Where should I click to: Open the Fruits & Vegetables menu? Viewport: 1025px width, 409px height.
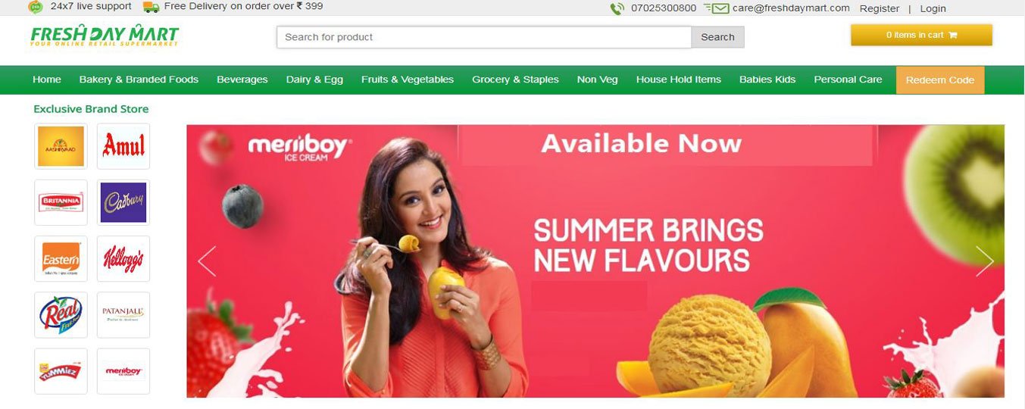[x=408, y=80]
